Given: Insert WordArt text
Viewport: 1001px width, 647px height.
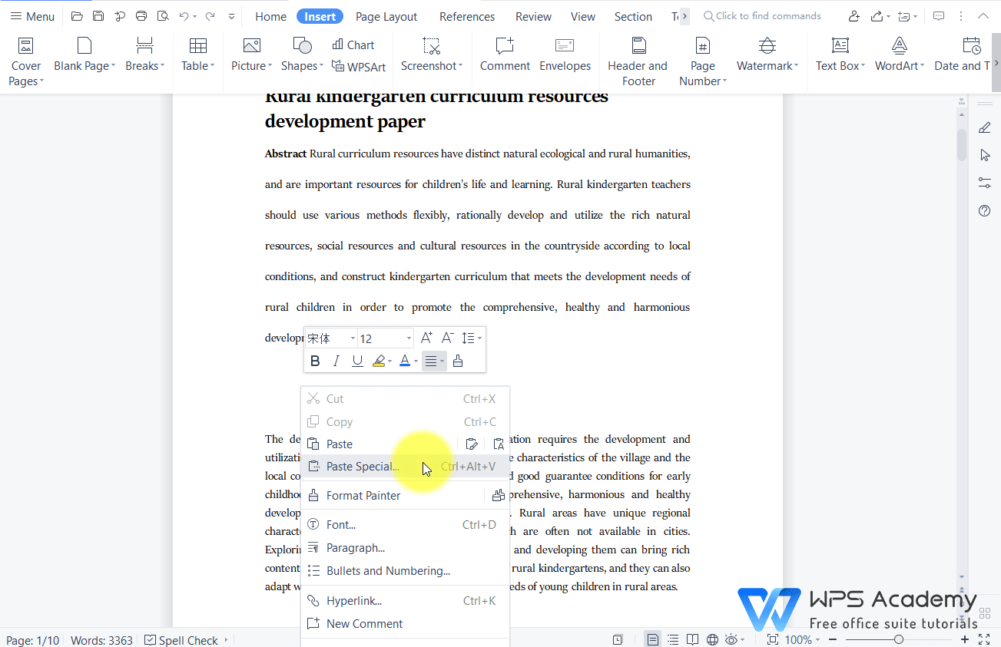Looking at the screenshot, I should (897, 55).
